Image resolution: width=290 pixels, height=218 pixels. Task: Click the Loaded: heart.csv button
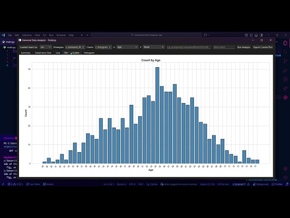click(x=29, y=47)
